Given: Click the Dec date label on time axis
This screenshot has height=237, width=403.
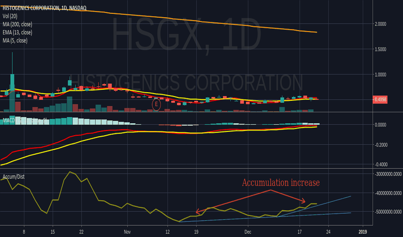Looking at the screenshot, I should coord(248,232).
